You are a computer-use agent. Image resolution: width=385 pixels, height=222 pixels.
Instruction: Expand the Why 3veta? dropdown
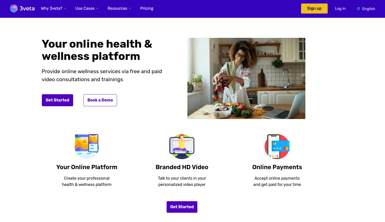(54, 9)
